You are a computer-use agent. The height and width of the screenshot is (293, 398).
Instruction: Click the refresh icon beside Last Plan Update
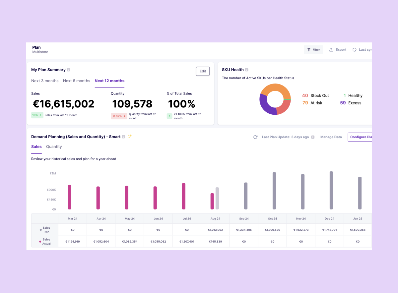255,137
